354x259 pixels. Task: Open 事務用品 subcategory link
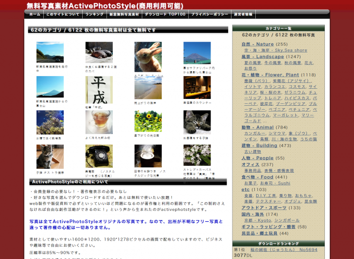tap(253, 171)
